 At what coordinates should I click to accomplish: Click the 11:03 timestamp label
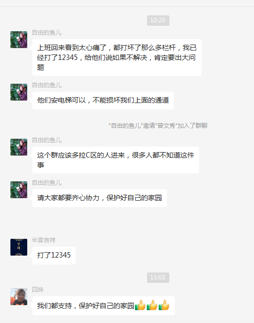[x=158, y=277]
